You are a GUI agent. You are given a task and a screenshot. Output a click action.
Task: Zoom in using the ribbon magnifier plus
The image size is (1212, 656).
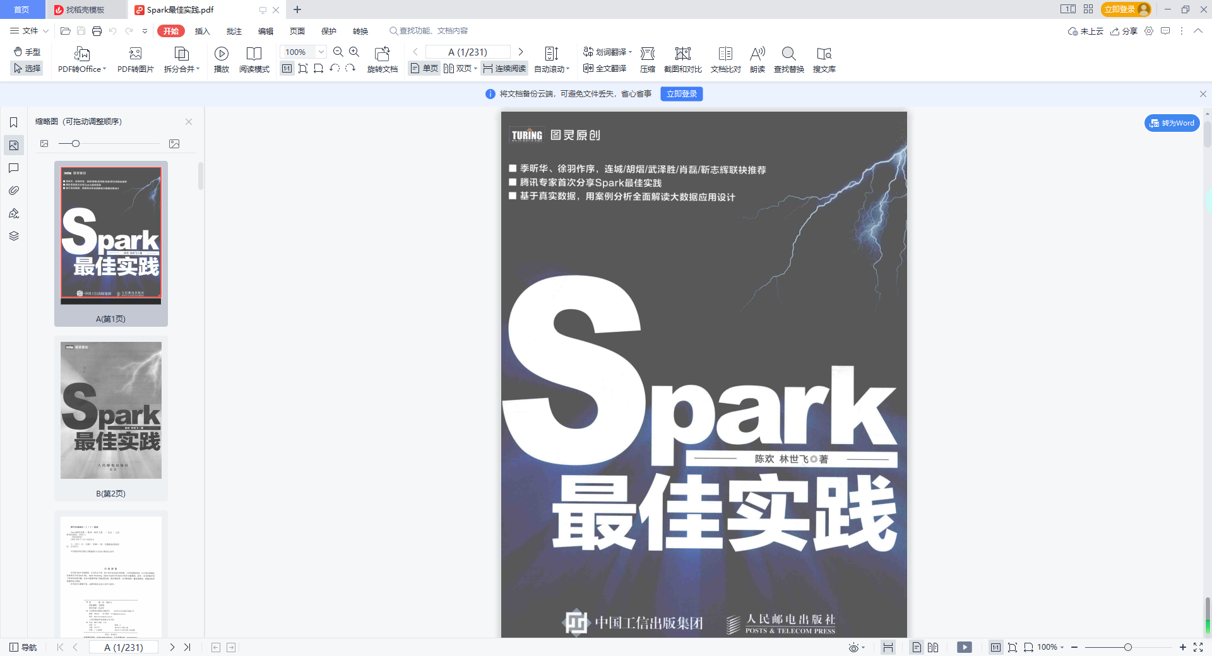pos(354,52)
